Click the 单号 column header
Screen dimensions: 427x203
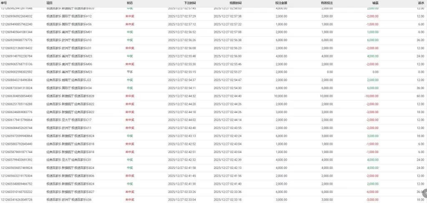coord(4,2)
